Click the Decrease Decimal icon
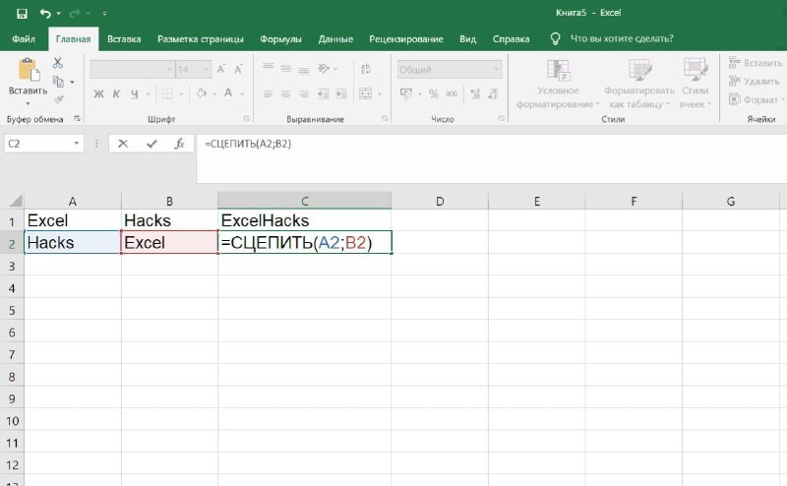 tap(494, 93)
